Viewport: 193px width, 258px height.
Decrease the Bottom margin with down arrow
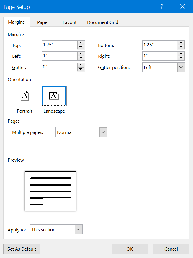[181, 47]
